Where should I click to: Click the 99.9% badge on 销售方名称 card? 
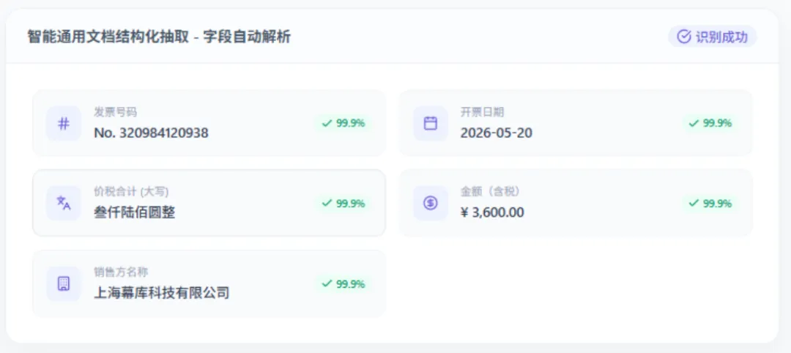[x=343, y=284]
